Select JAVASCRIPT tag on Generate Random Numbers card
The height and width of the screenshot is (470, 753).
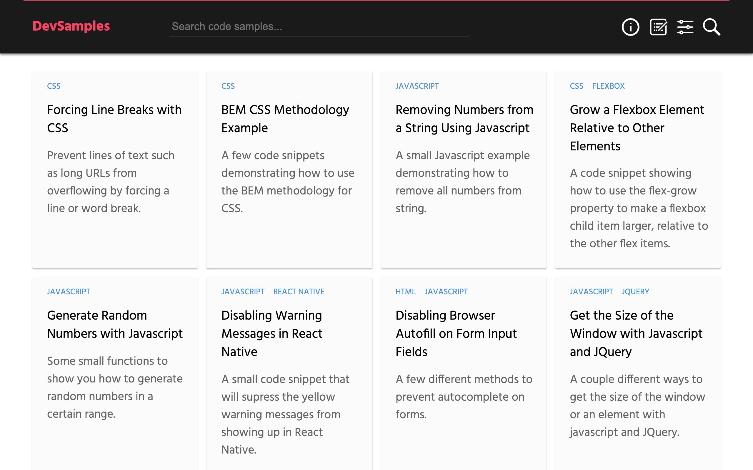69,292
